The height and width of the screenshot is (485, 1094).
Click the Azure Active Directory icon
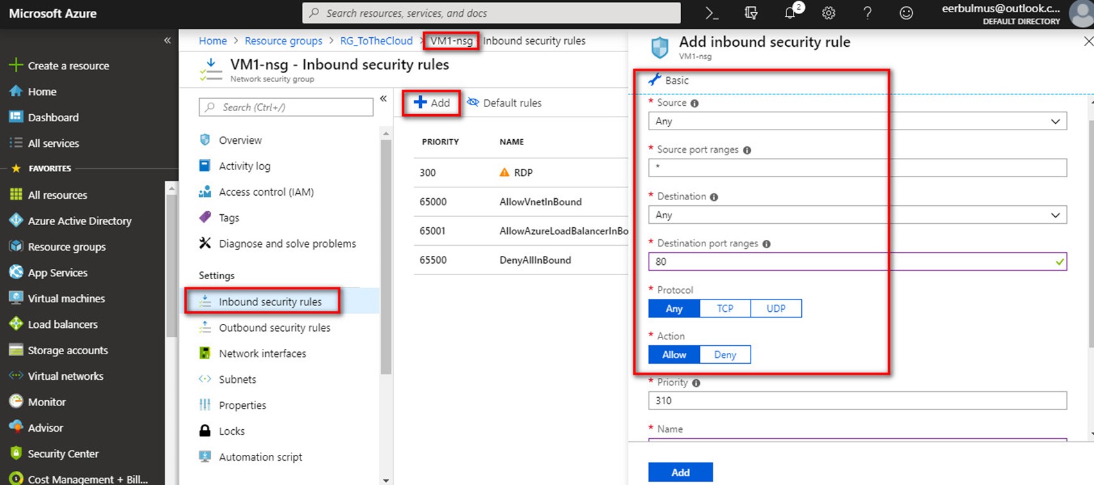[x=16, y=220]
